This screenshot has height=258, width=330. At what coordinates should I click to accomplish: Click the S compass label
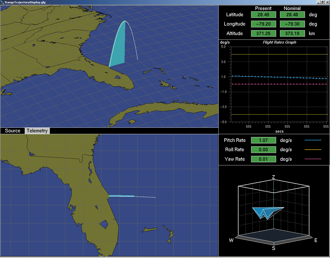coord(274,248)
